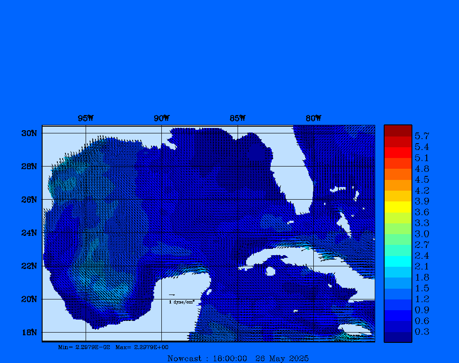Click the 80W longitude label
This screenshot has height=363, width=459.
coord(313,119)
